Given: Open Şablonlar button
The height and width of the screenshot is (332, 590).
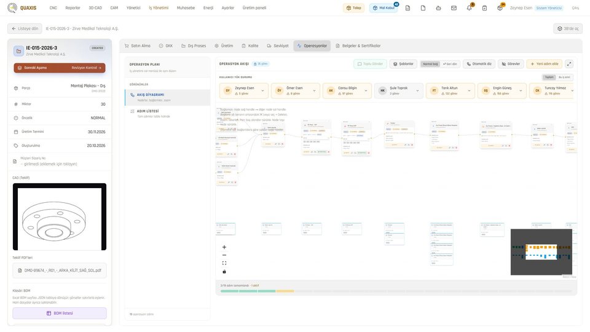Looking at the screenshot, I should [x=403, y=64].
